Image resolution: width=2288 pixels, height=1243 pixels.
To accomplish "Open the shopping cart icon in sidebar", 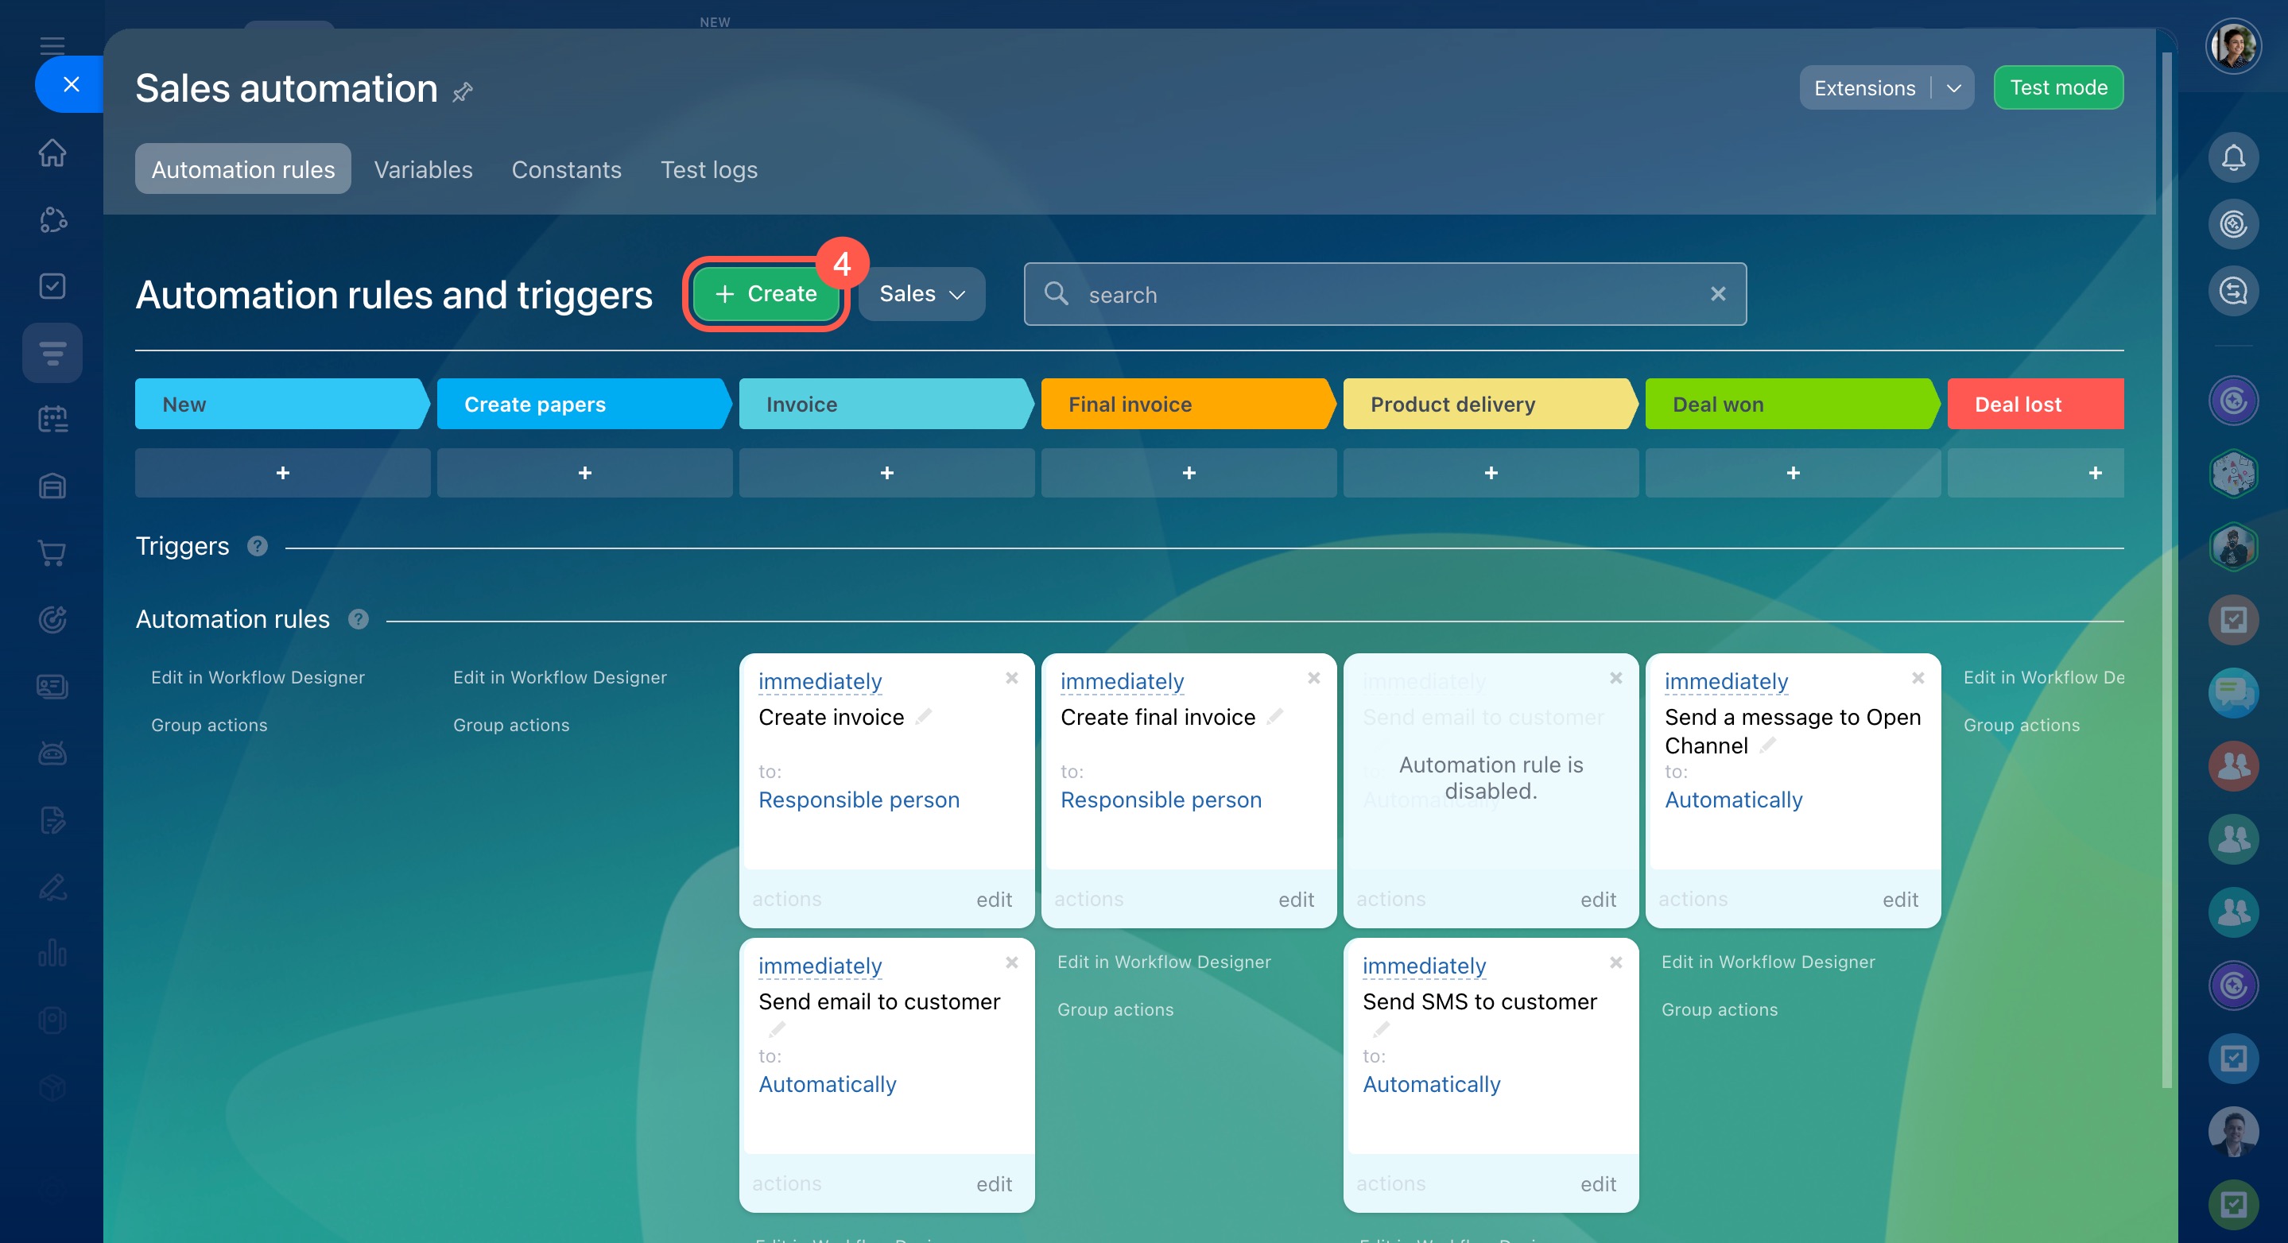I will coord(52,553).
